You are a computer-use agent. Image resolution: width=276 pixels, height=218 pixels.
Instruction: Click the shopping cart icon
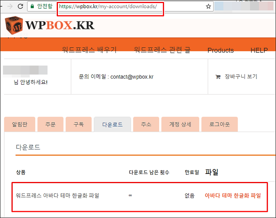point(218,77)
